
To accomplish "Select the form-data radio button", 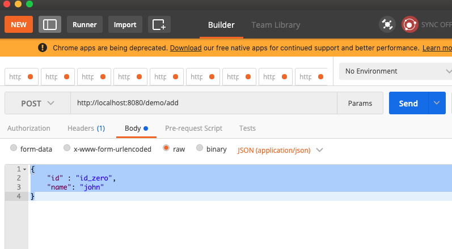I will click(14, 149).
